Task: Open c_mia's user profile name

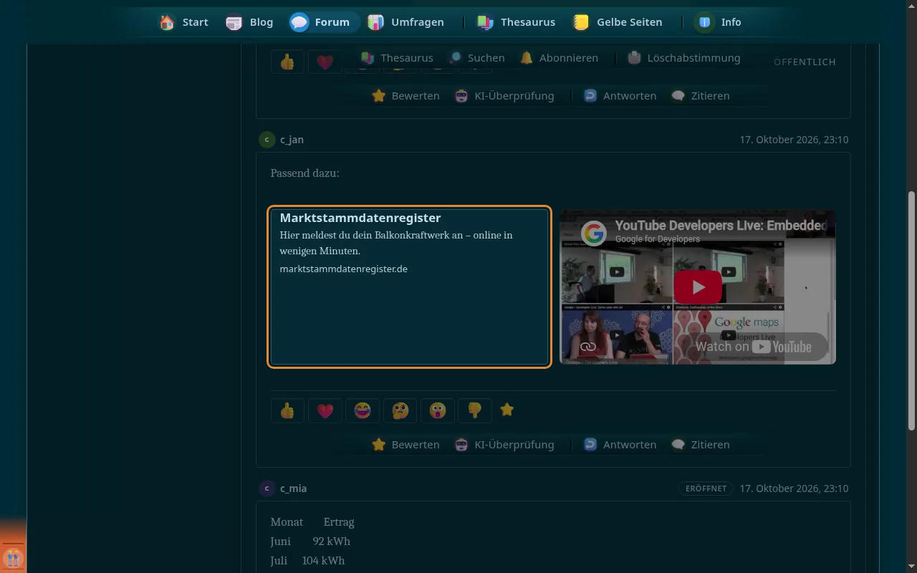Action: [x=293, y=488]
